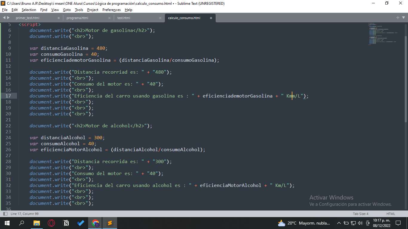Viewport: 408px width, 229px height.
Task: Go to previous tab with left arrow
Action: 4,18
